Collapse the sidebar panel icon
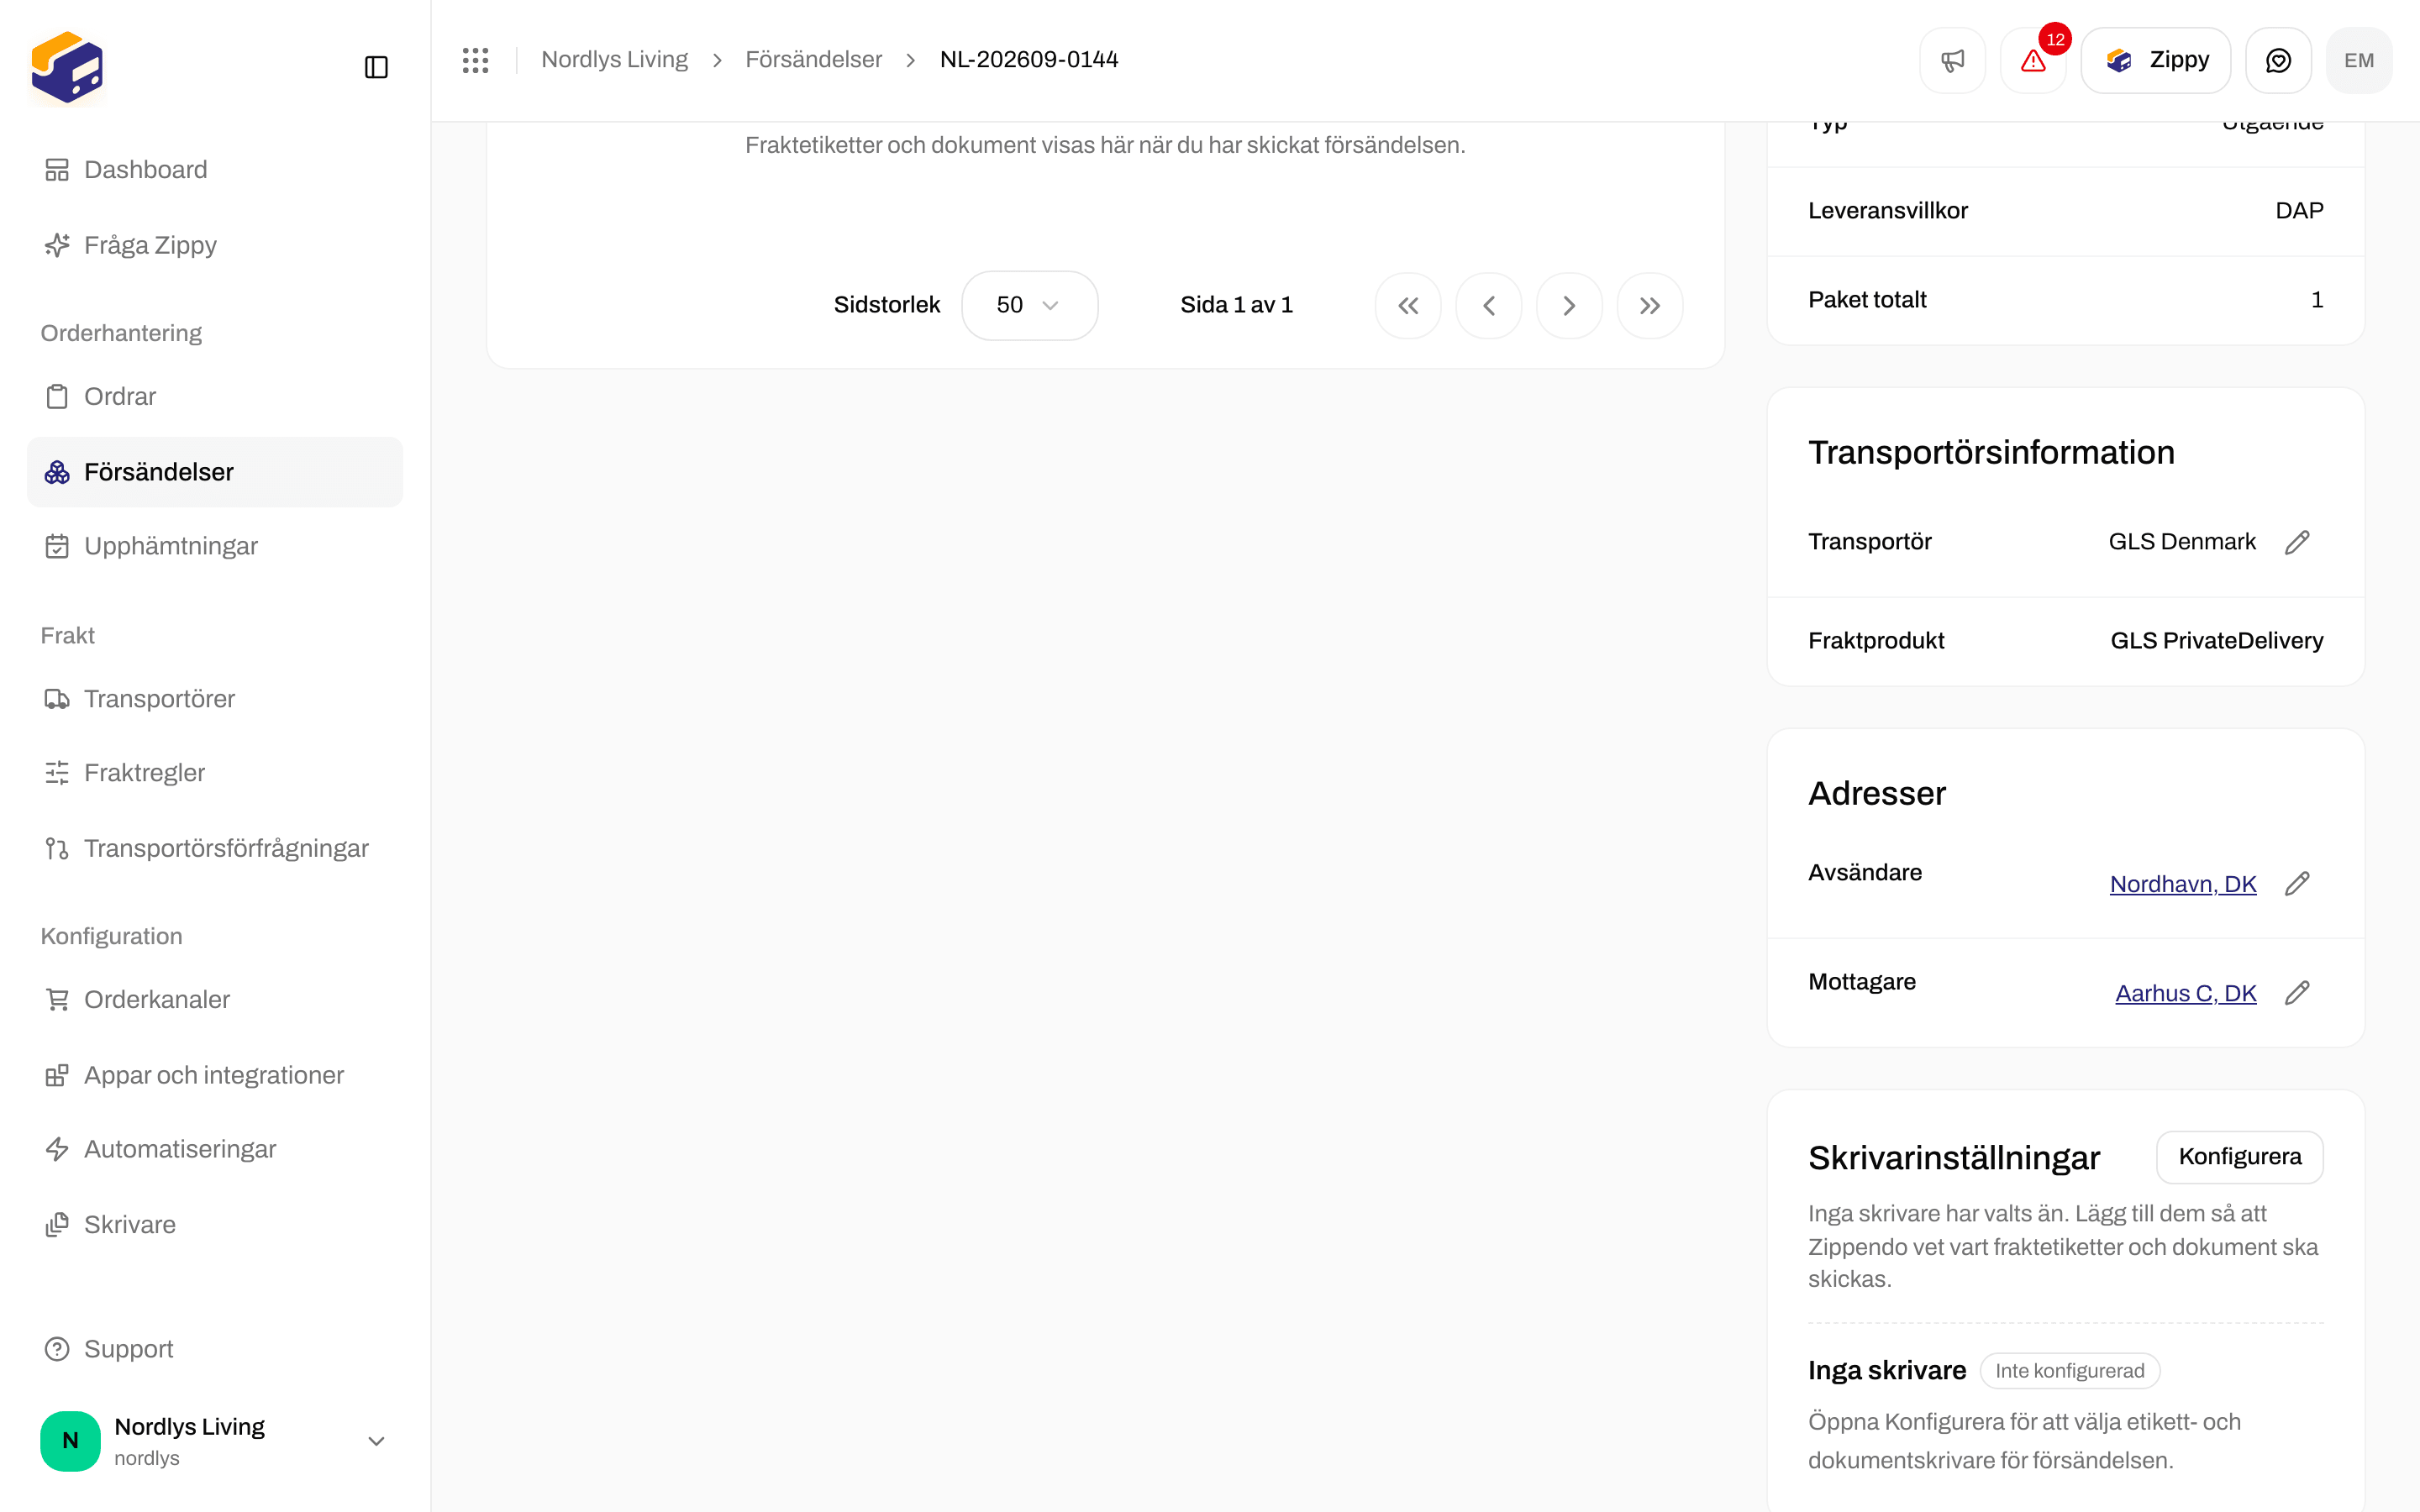The image size is (2420, 1512). [x=376, y=67]
